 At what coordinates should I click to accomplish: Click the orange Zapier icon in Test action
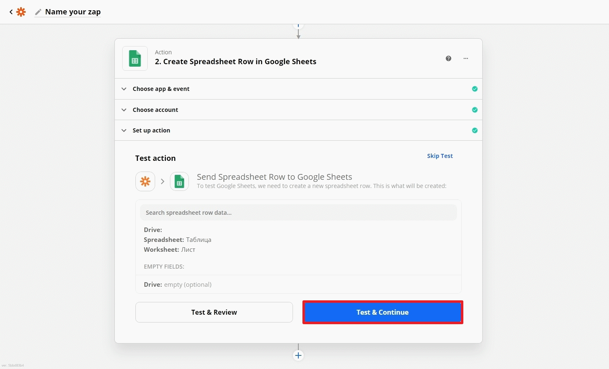145,181
